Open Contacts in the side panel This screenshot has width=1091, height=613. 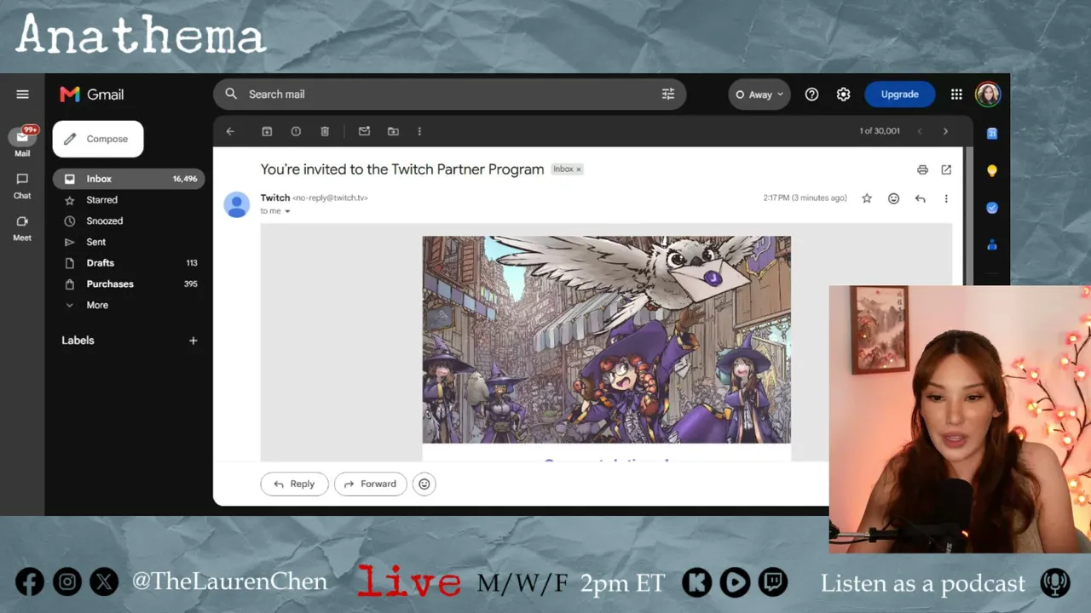tap(992, 245)
